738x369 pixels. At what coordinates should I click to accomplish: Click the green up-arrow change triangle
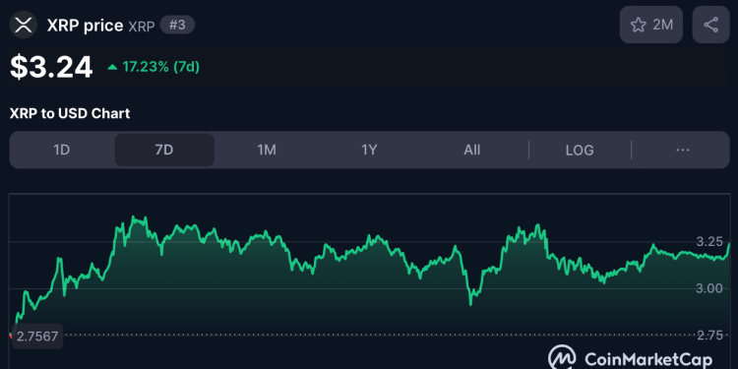click(x=112, y=67)
